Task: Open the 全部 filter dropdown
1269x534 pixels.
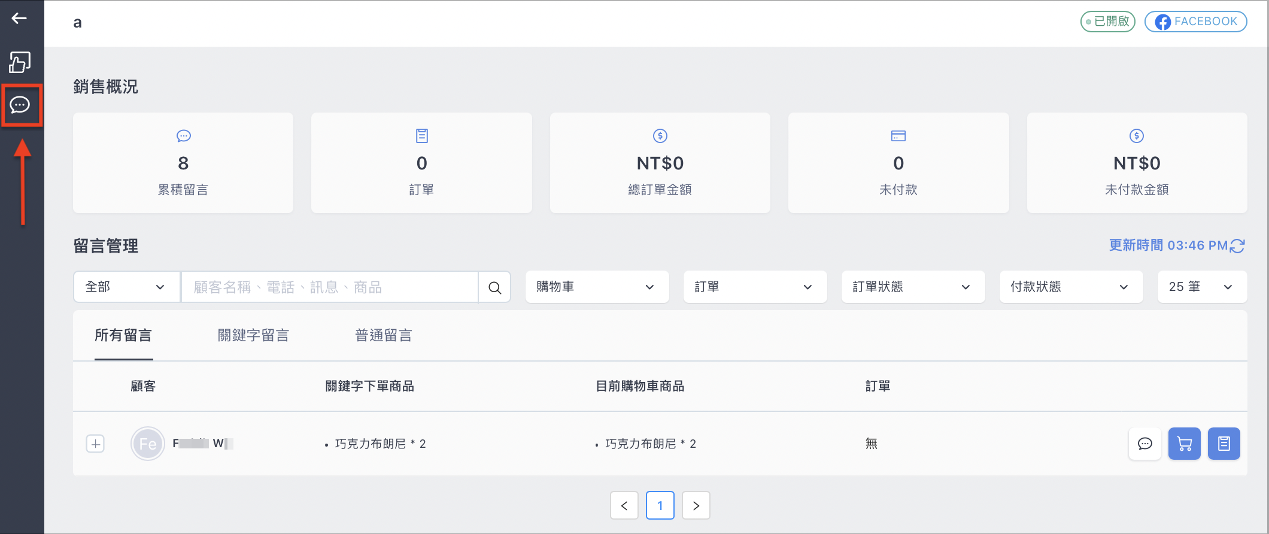Action: (x=126, y=287)
